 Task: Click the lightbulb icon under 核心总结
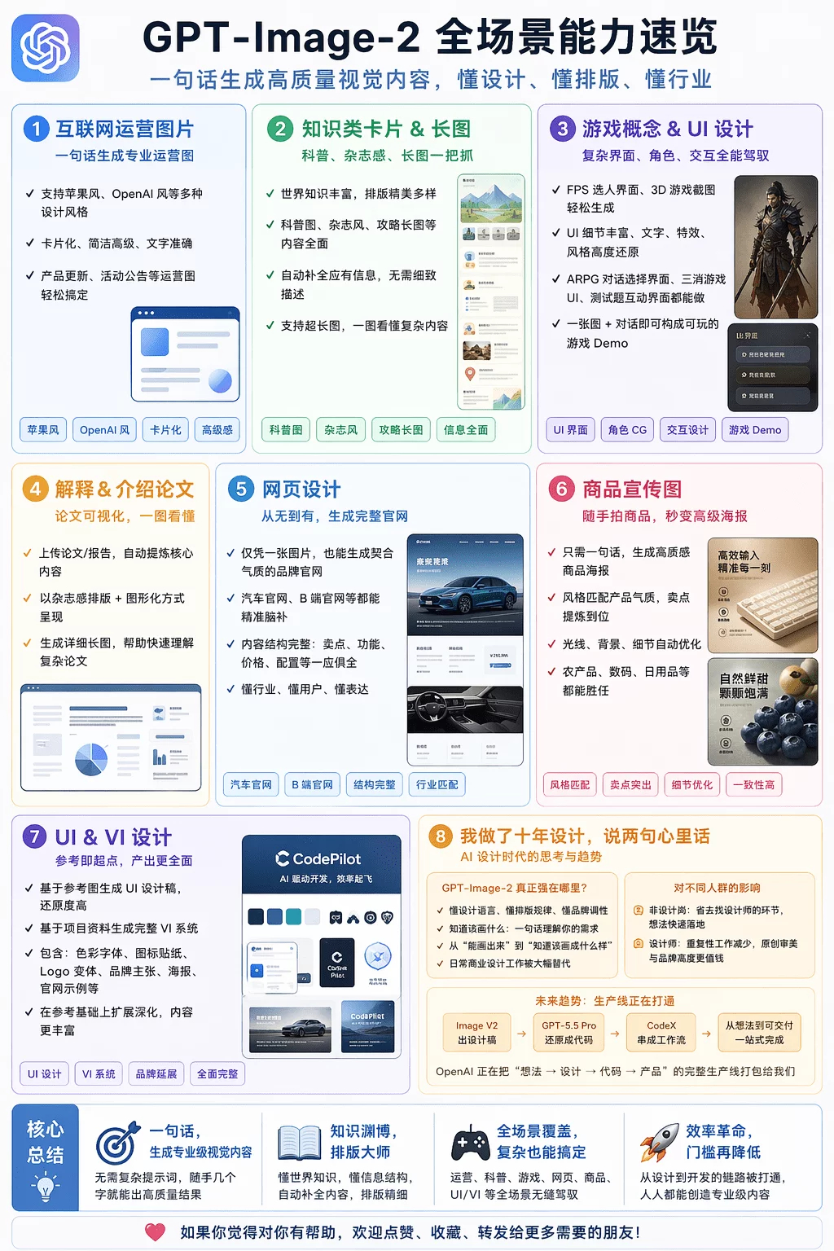pos(46,1186)
